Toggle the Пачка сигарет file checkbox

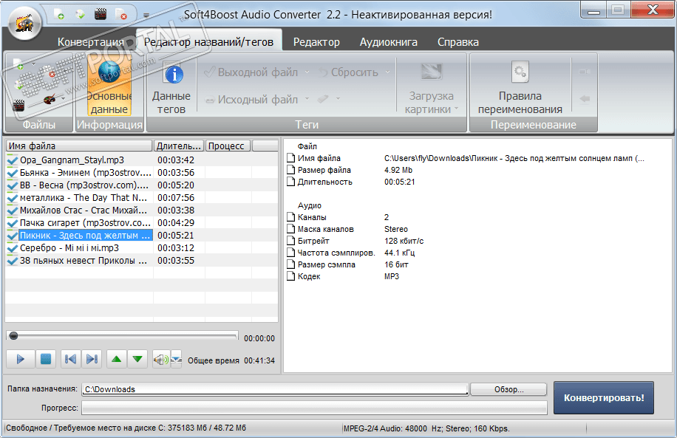click(12, 222)
